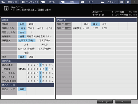Viewport: 138px width, 104px height.
Task: Switch to the コピー copy tab
Action: click(89, 2)
